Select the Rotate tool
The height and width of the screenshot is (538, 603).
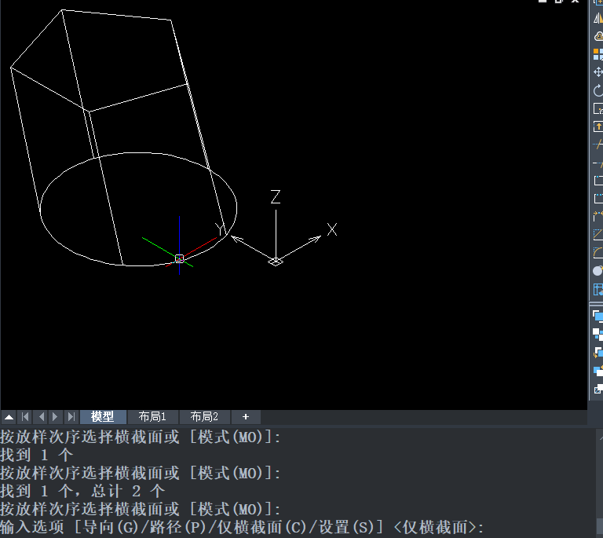click(x=598, y=91)
